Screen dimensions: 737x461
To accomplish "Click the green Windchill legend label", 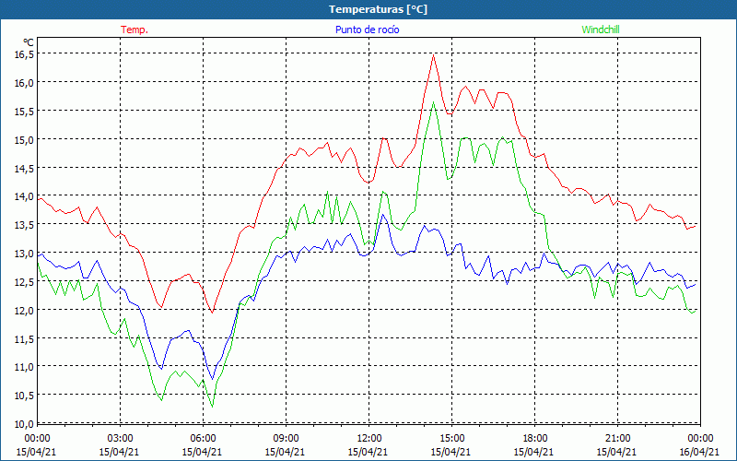I will [601, 30].
